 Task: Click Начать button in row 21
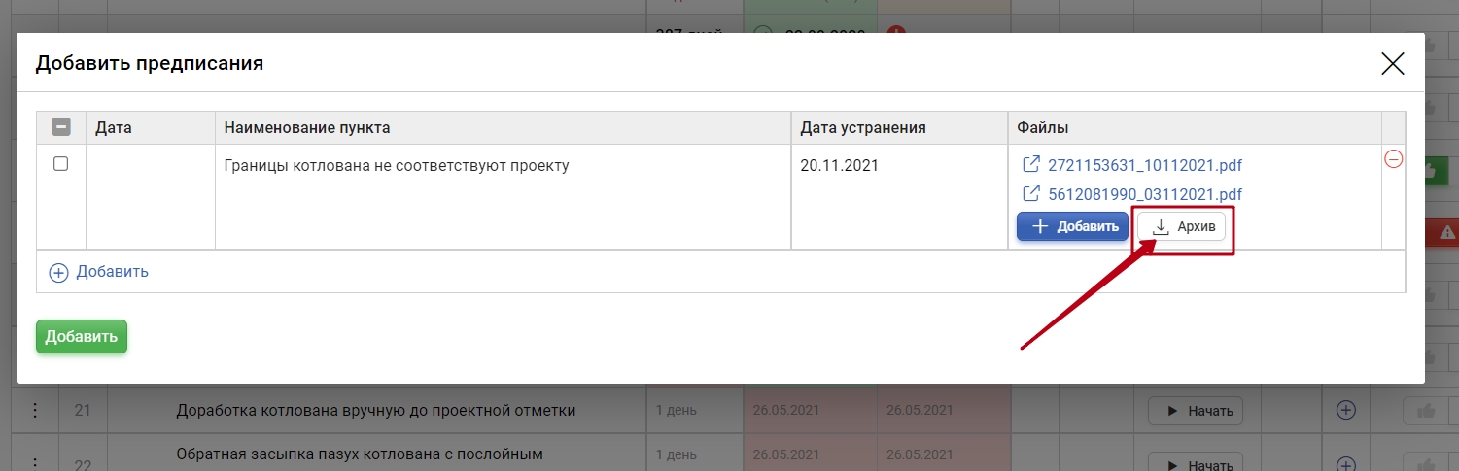[x=1196, y=411]
